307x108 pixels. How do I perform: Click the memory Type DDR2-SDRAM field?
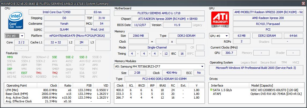(x=187, y=36)
